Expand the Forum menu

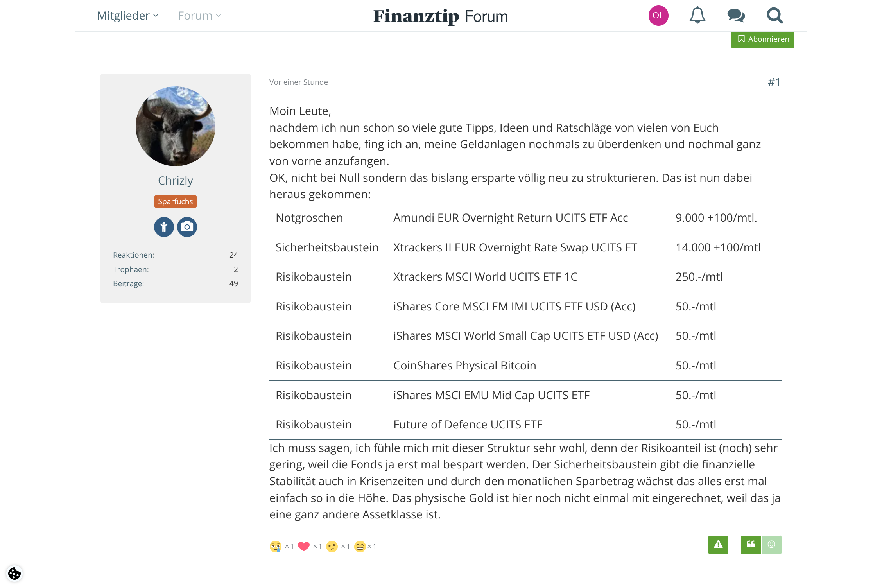click(200, 16)
